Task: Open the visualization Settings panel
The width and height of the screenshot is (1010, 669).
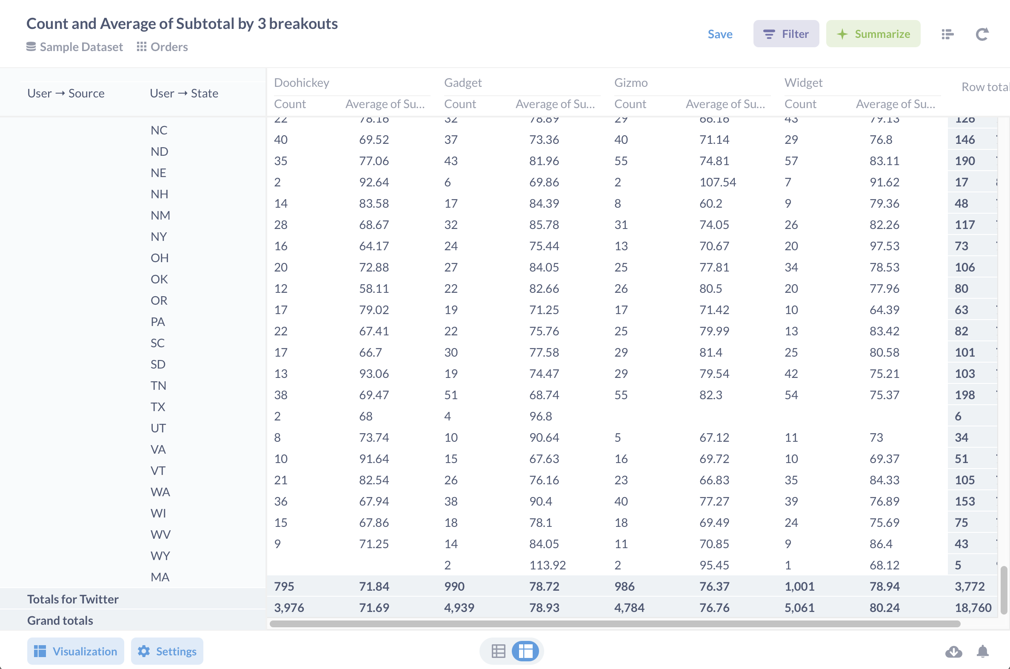Action: coord(167,651)
